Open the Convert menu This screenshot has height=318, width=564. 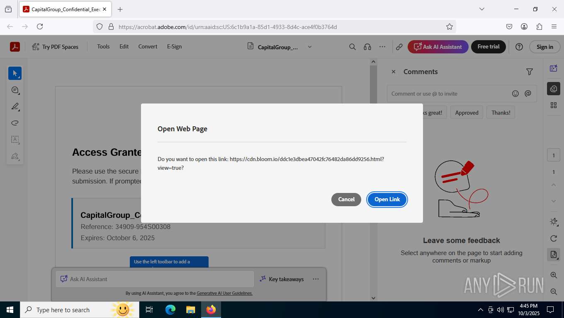148,47
